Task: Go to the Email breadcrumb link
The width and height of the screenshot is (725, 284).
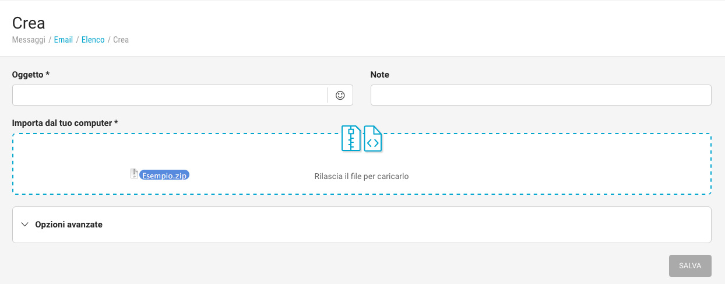Action: 64,40
